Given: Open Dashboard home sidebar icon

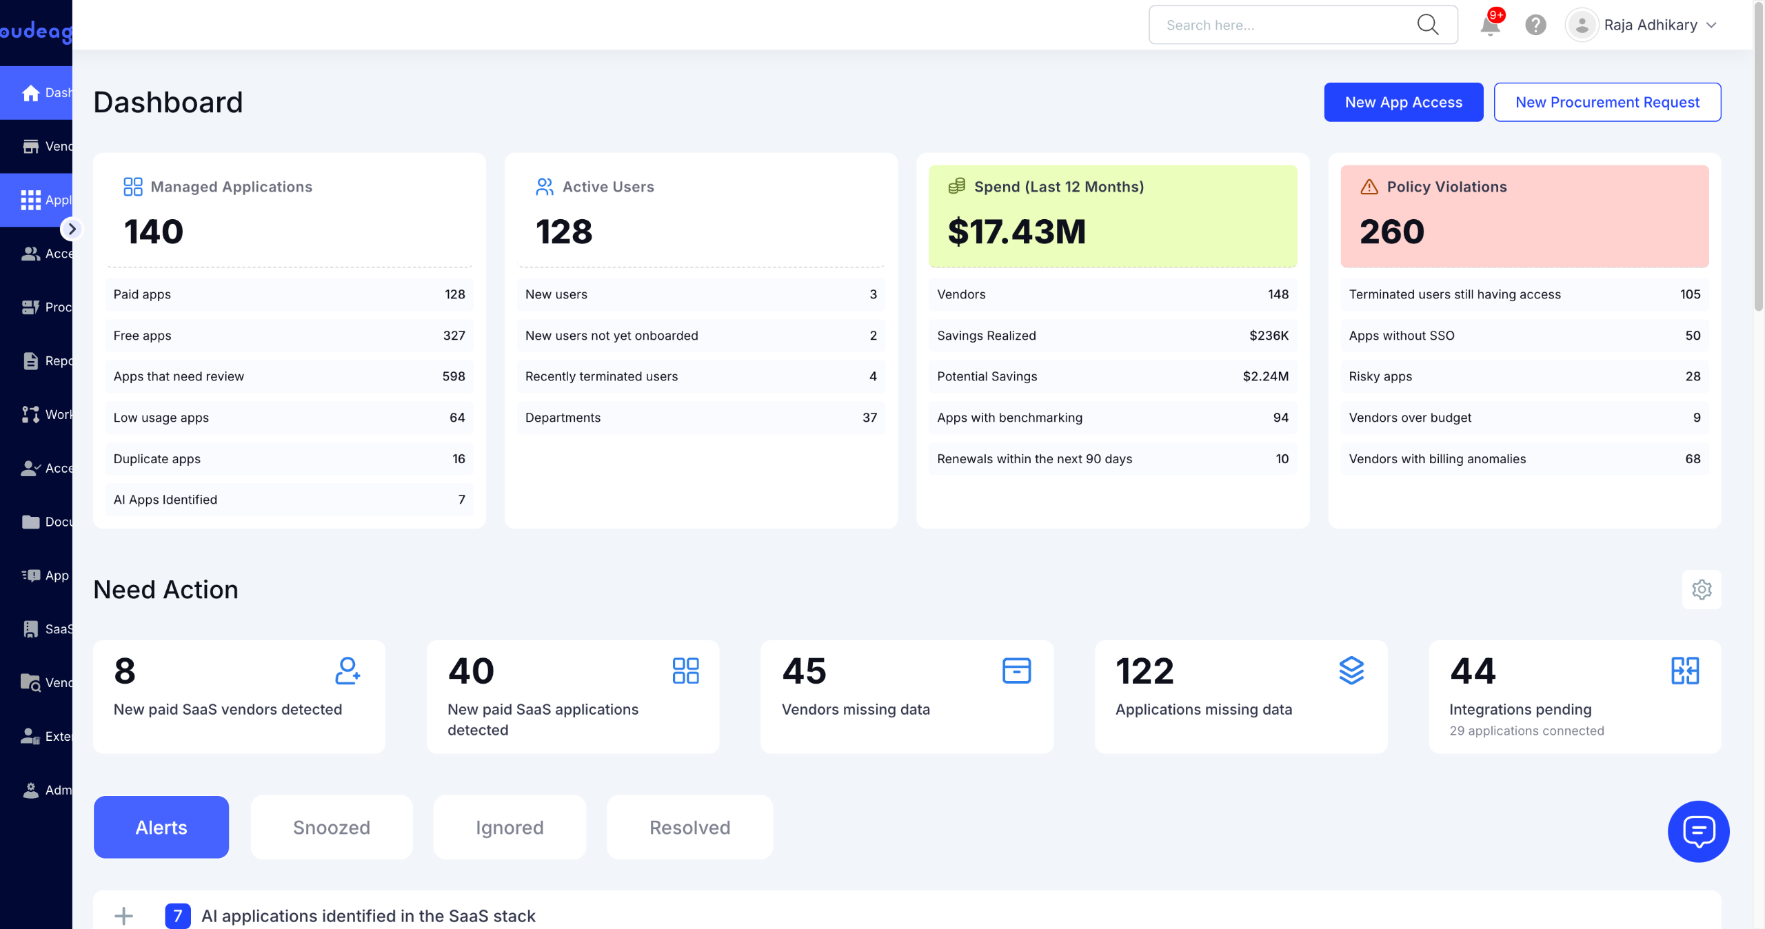Looking at the screenshot, I should (x=30, y=93).
